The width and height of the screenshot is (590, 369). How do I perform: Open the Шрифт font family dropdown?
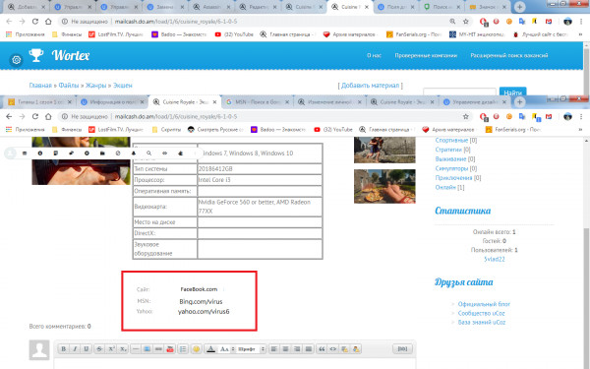[x=251, y=349]
